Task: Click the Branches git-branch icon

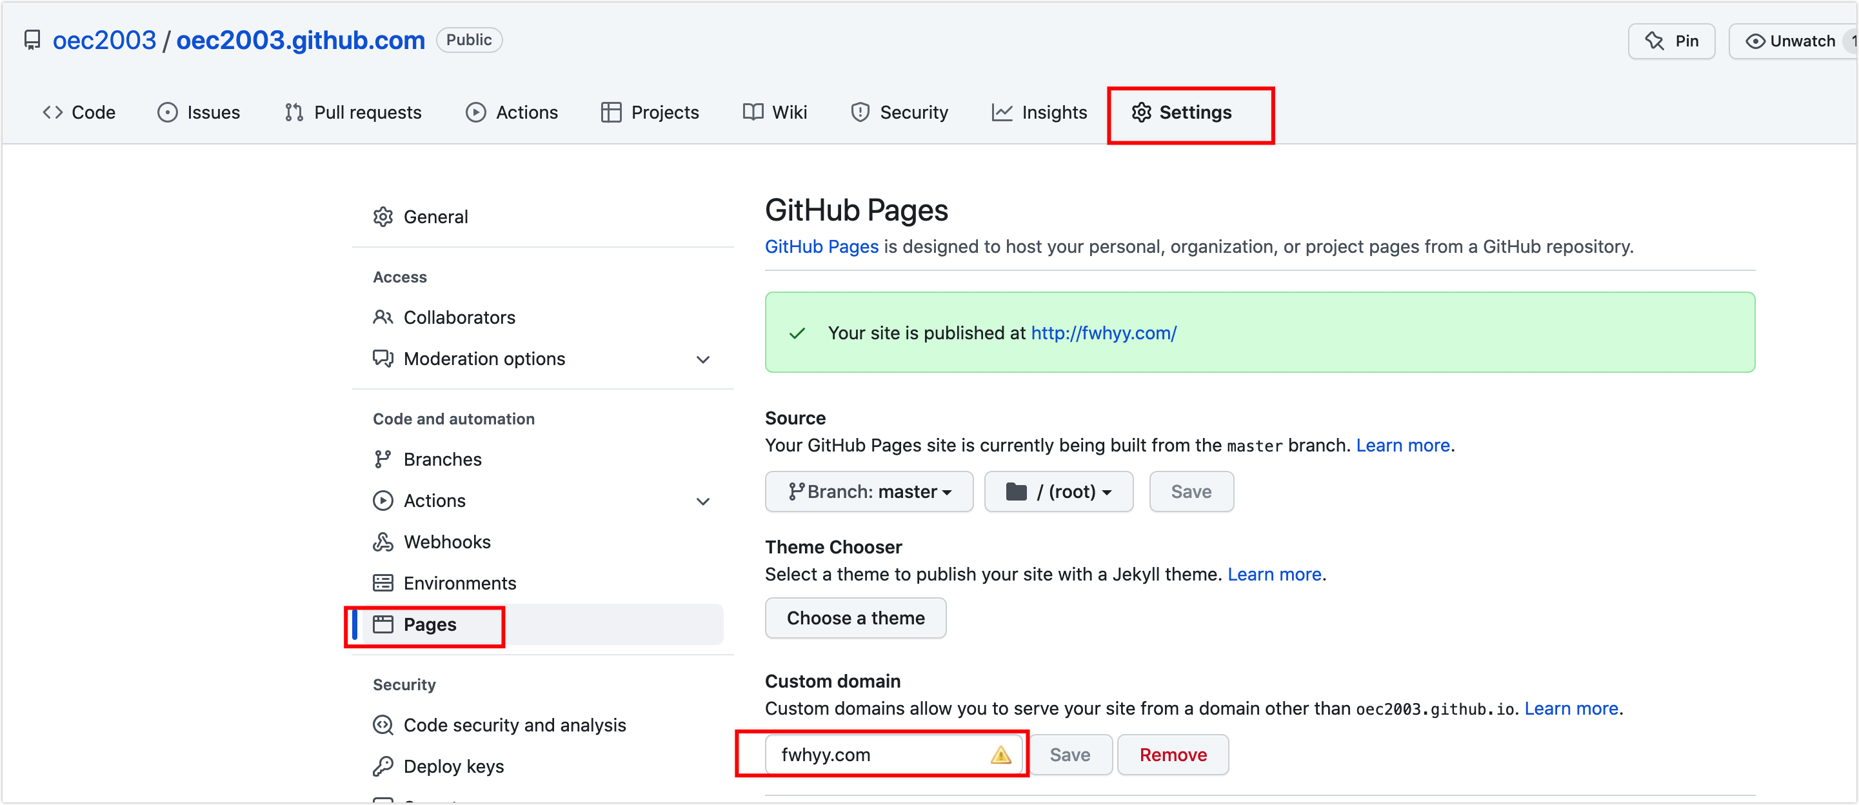Action: [383, 459]
